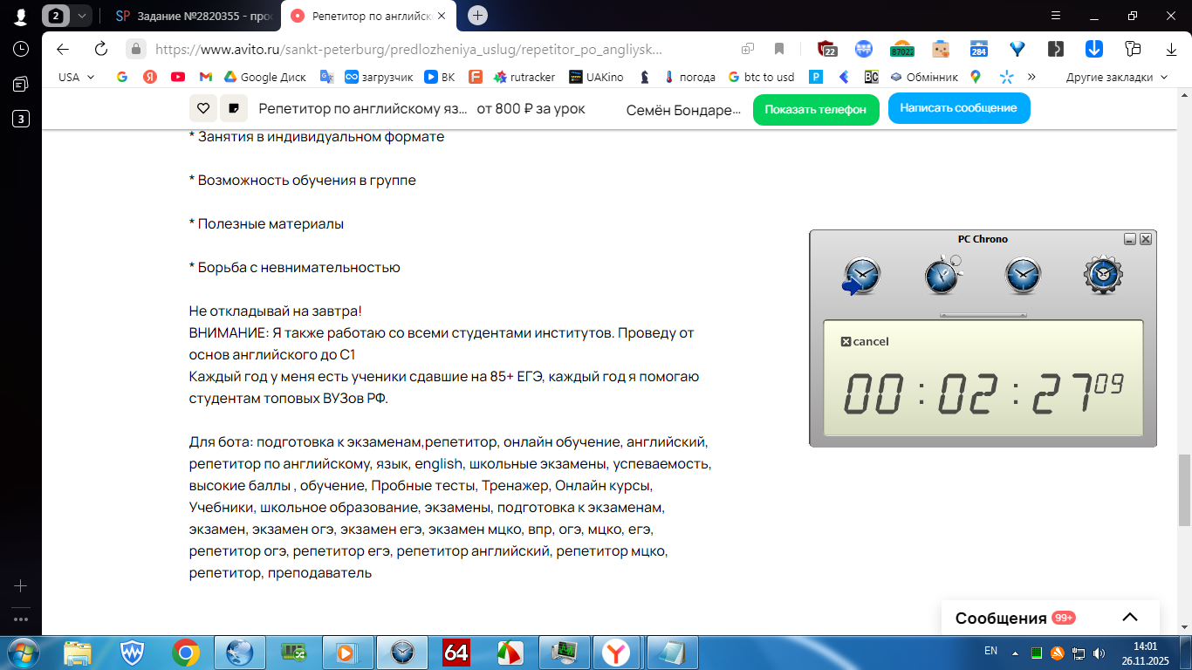The height and width of the screenshot is (670, 1192).
Task: Click the first PC Chrono clock icon with the blue arrow
Action: (861, 277)
